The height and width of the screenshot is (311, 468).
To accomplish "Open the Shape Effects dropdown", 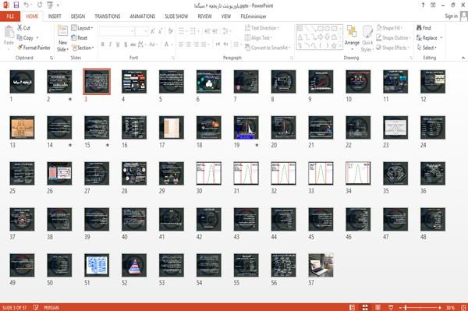I will point(392,48).
